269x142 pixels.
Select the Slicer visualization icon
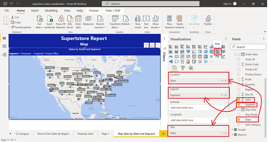coord(194,57)
